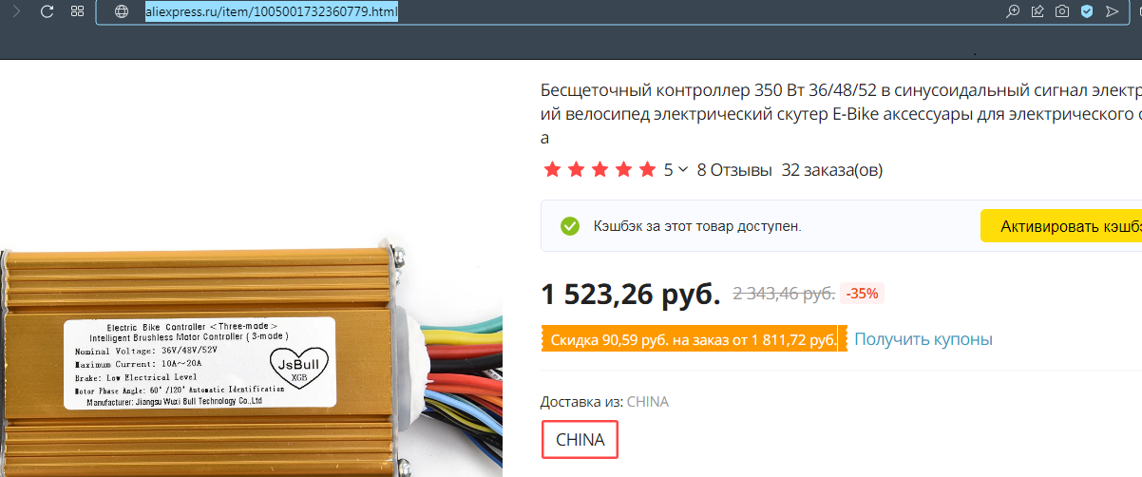Screen dimensions: 1142x477
Task: Click the orange discount coupon banner
Action: [693, 339]
